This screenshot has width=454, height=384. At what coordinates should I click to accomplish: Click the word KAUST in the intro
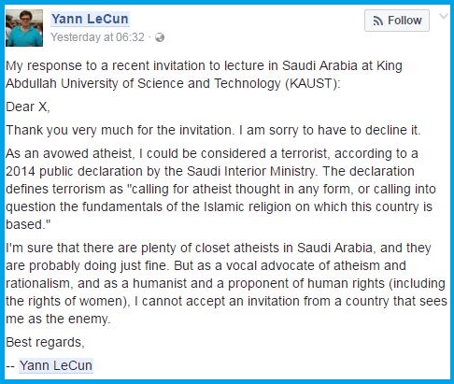click(312, 83)
